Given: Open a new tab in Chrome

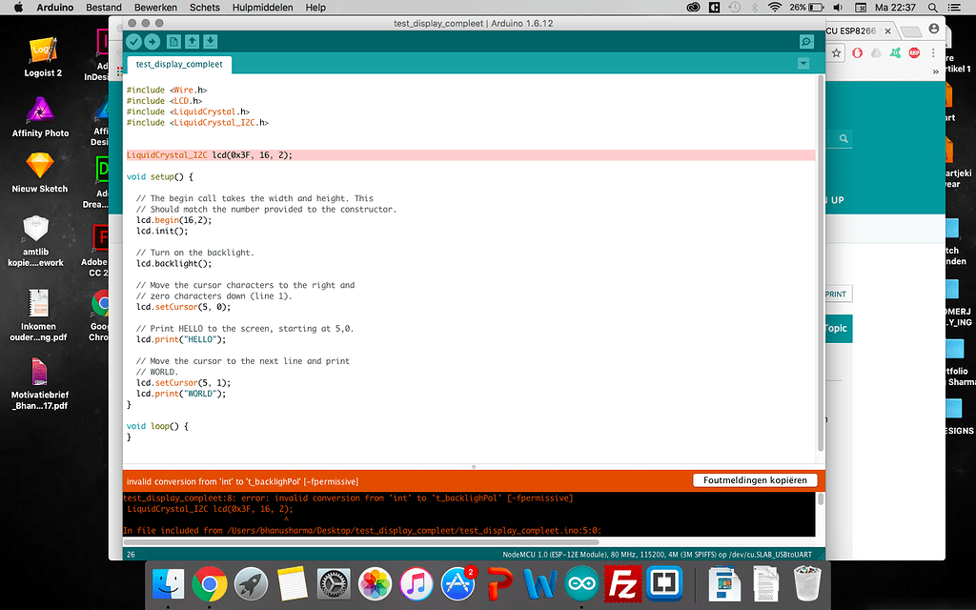Looking at the screenshot, I should pyautogui.click(x=910, y=31).
